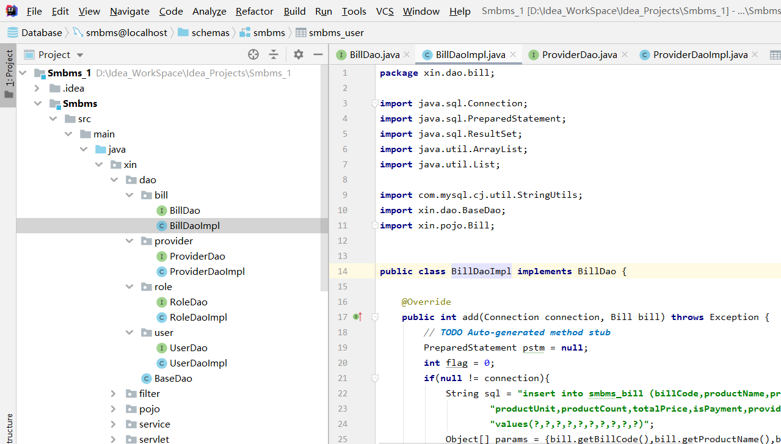Click the ProviderDaoImpl class icon in tree

[161, 271]
